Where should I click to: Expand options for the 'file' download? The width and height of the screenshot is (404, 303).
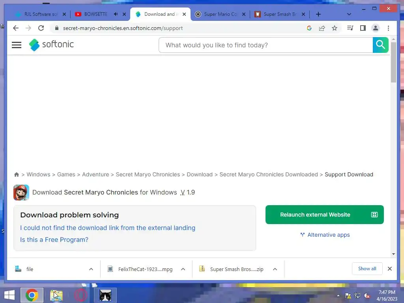(x=91, y=269)
